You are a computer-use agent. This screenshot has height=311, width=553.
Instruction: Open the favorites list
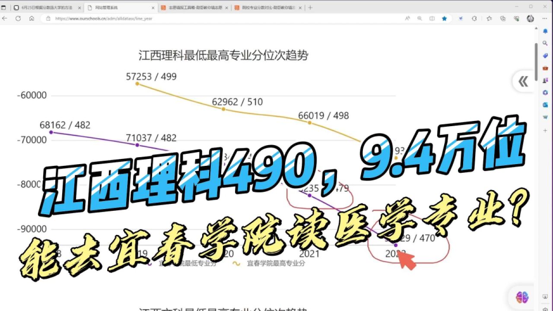point(489,19)
